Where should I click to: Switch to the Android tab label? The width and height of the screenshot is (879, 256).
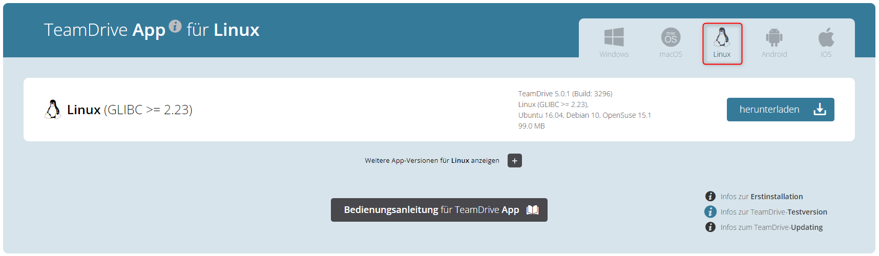[x=774, y=54]
